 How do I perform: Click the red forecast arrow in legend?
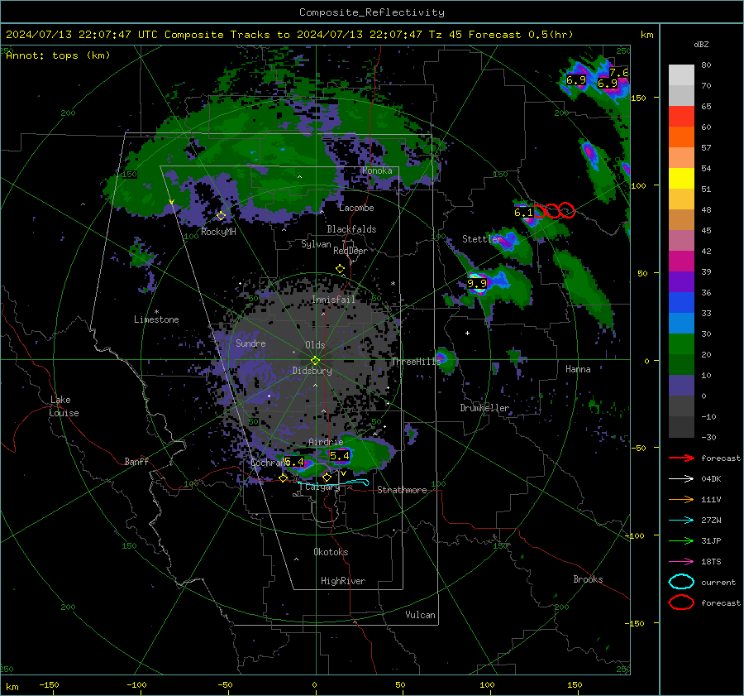[x=681, y=458]
